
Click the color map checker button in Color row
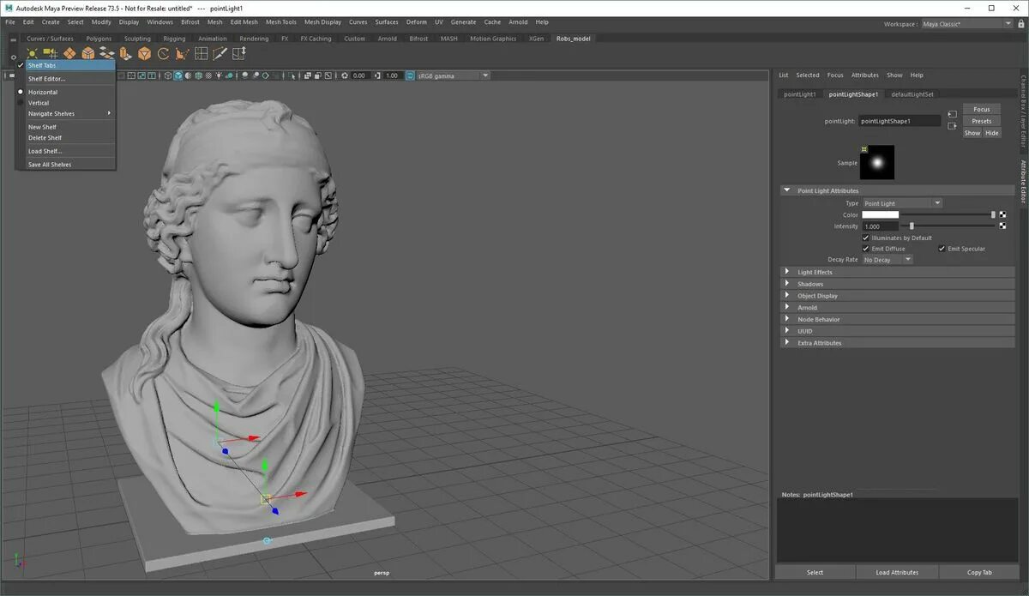1003,214
